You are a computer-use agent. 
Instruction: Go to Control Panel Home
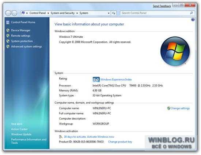click(23, 22)
